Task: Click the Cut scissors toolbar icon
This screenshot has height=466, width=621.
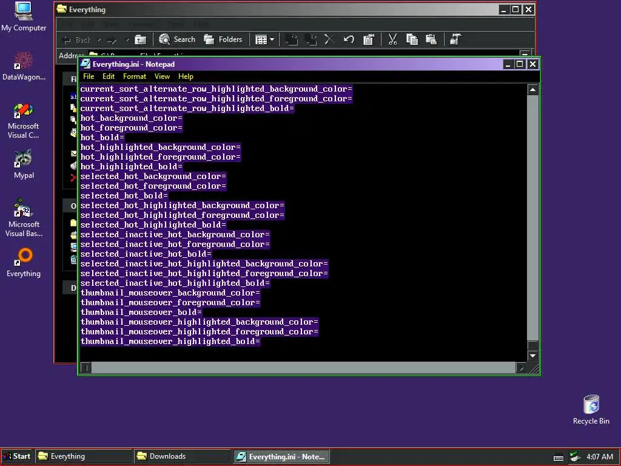Action: (392, 39)
